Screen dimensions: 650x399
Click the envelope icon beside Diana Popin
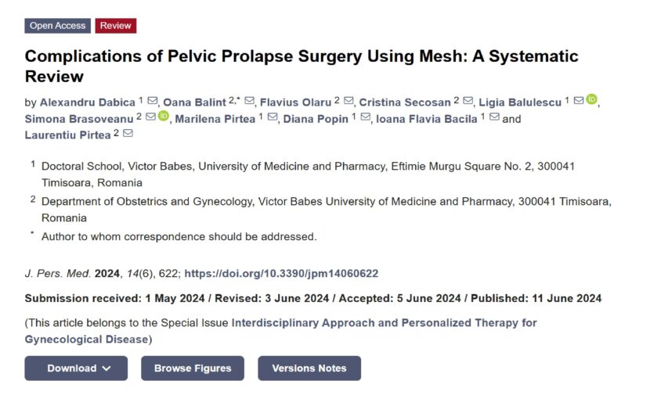pos(366,117)
